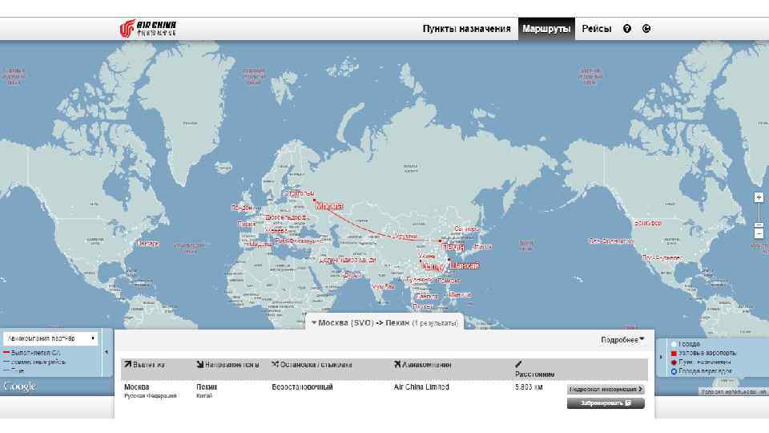769x433 pixels.
Task: Click the Ванкувер city label on map
Action: tap(647, 223)
